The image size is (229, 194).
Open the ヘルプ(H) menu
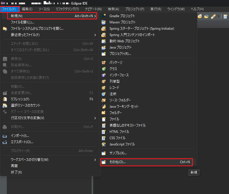click(x=197, y=9)
